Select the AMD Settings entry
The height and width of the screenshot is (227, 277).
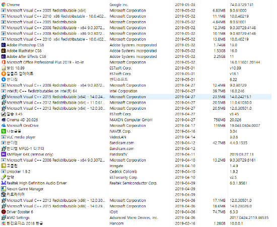[x=18, y=217]
